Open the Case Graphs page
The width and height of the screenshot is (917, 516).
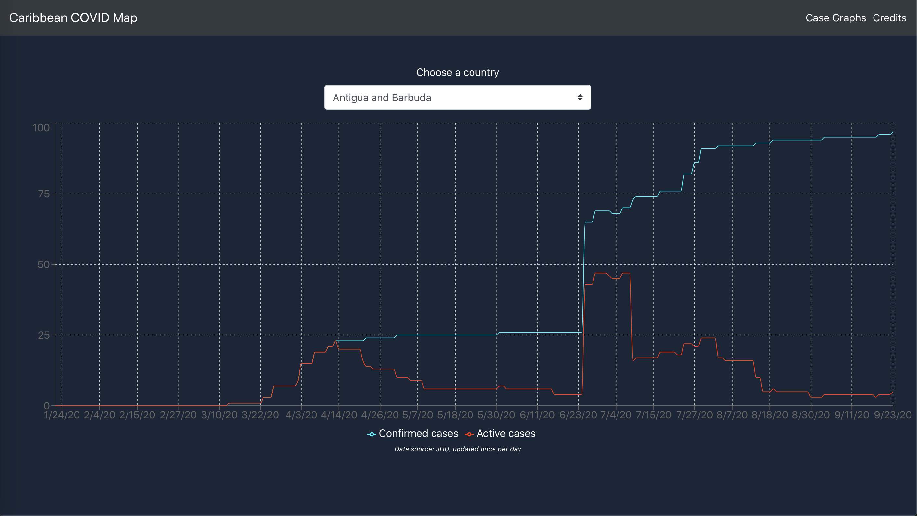(x=836, y=18)
